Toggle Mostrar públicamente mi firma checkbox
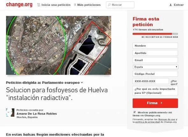 pyautogui.click(x=134, y=112)
